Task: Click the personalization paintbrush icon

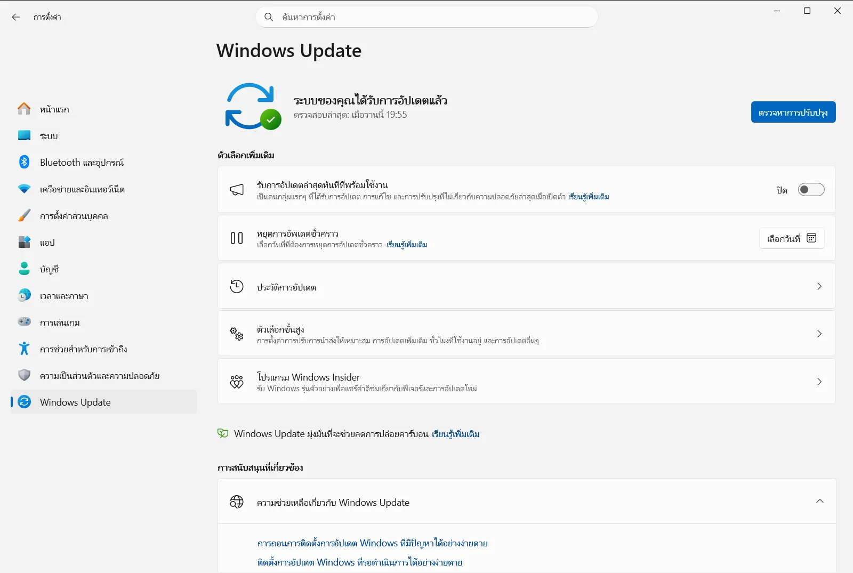Action: pos(24,215)
